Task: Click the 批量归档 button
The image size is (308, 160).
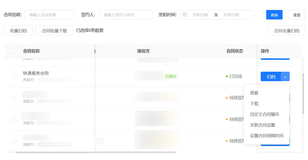Action: point(18,30)
